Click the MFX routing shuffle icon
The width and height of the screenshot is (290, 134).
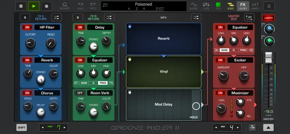click(x=196, y=17)
